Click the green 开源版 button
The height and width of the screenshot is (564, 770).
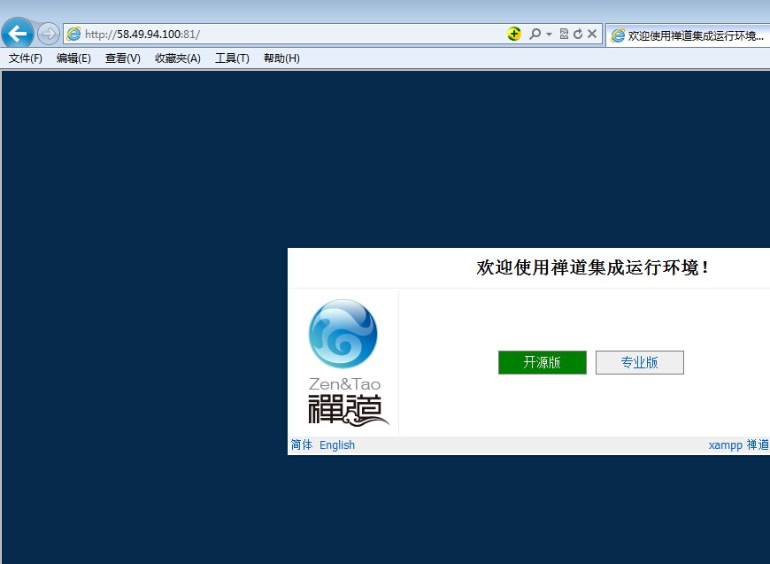[543, 363]
